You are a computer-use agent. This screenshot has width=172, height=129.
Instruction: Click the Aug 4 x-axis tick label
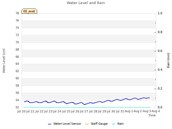click(x=156, y=111)
